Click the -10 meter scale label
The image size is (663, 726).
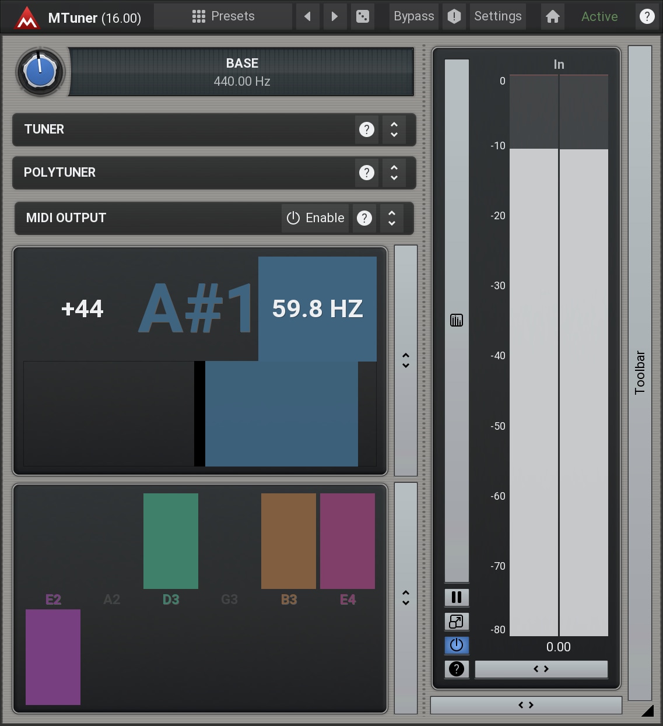point(498,146)
